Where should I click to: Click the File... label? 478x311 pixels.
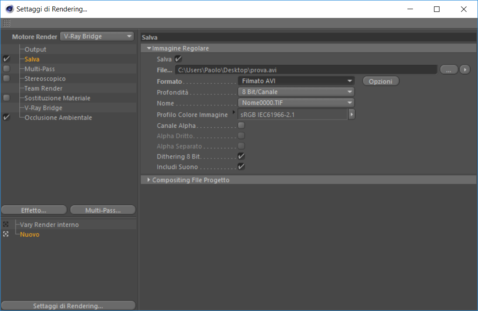[x=165, y=70]
